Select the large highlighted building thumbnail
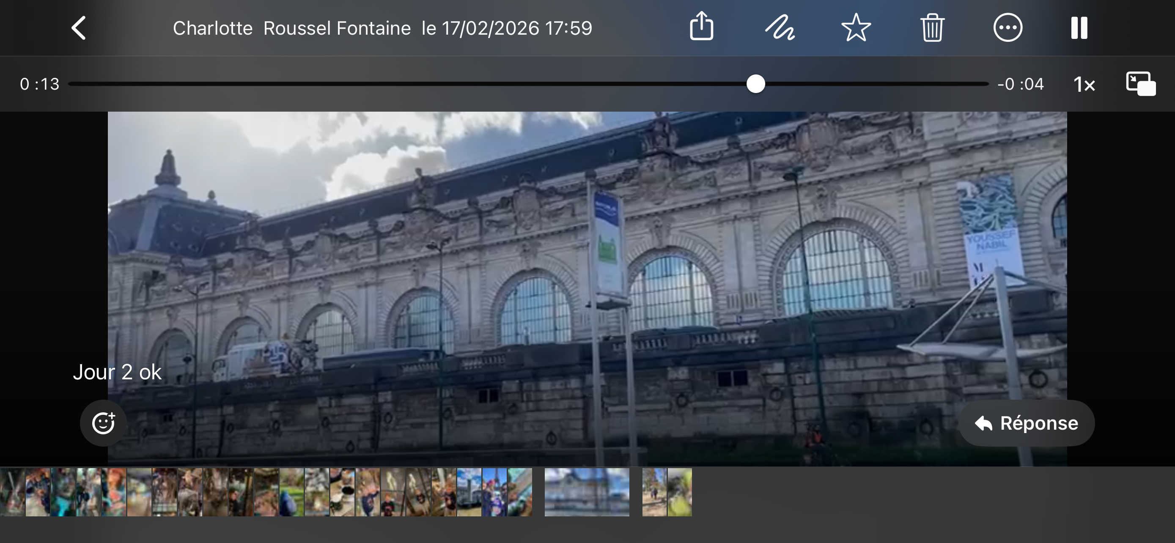The height and width of the screenshot is (543, 1175). 587,492
